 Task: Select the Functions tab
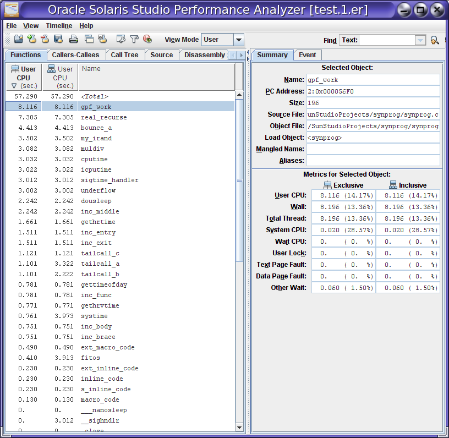26,55
